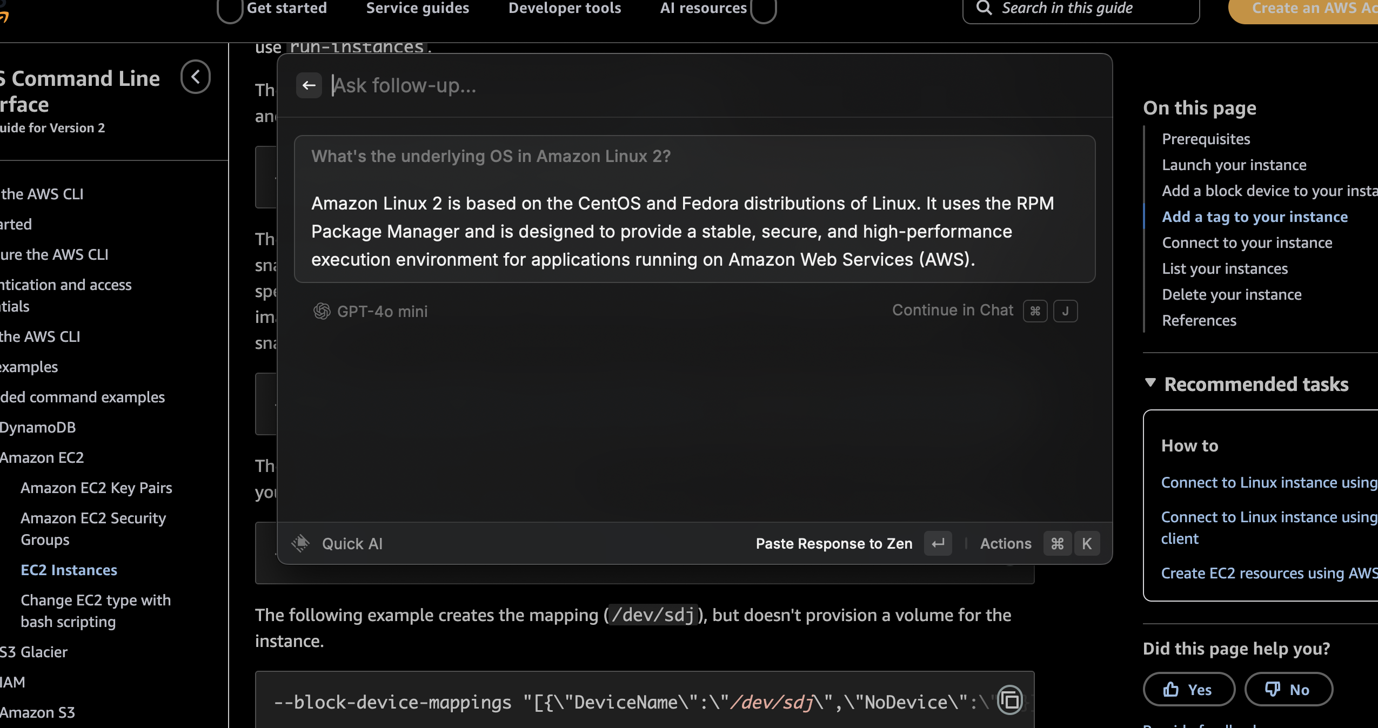The image size is (1378, 728).
Task: Click the thumbs down No button
Action: click(x=1288, y=689)
